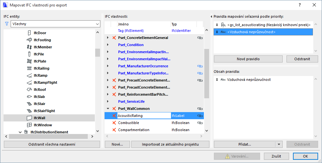
Task: Click the link icon on Pset_ManufacturerOccurrence row
Action: [200, 66]
